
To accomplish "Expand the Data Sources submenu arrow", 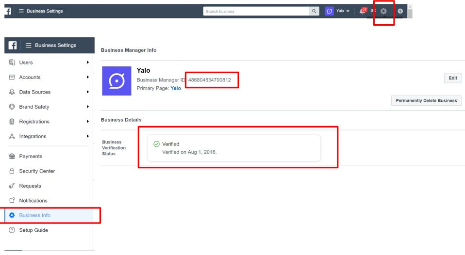I will tap(88, 92).
